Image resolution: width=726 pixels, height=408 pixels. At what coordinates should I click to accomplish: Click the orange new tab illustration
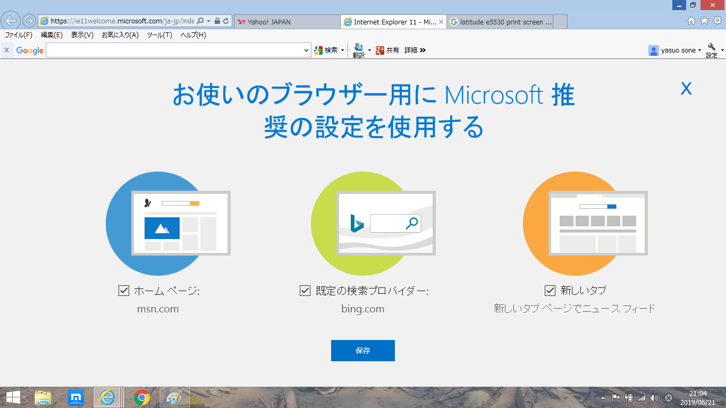click(x=585, y=223)
